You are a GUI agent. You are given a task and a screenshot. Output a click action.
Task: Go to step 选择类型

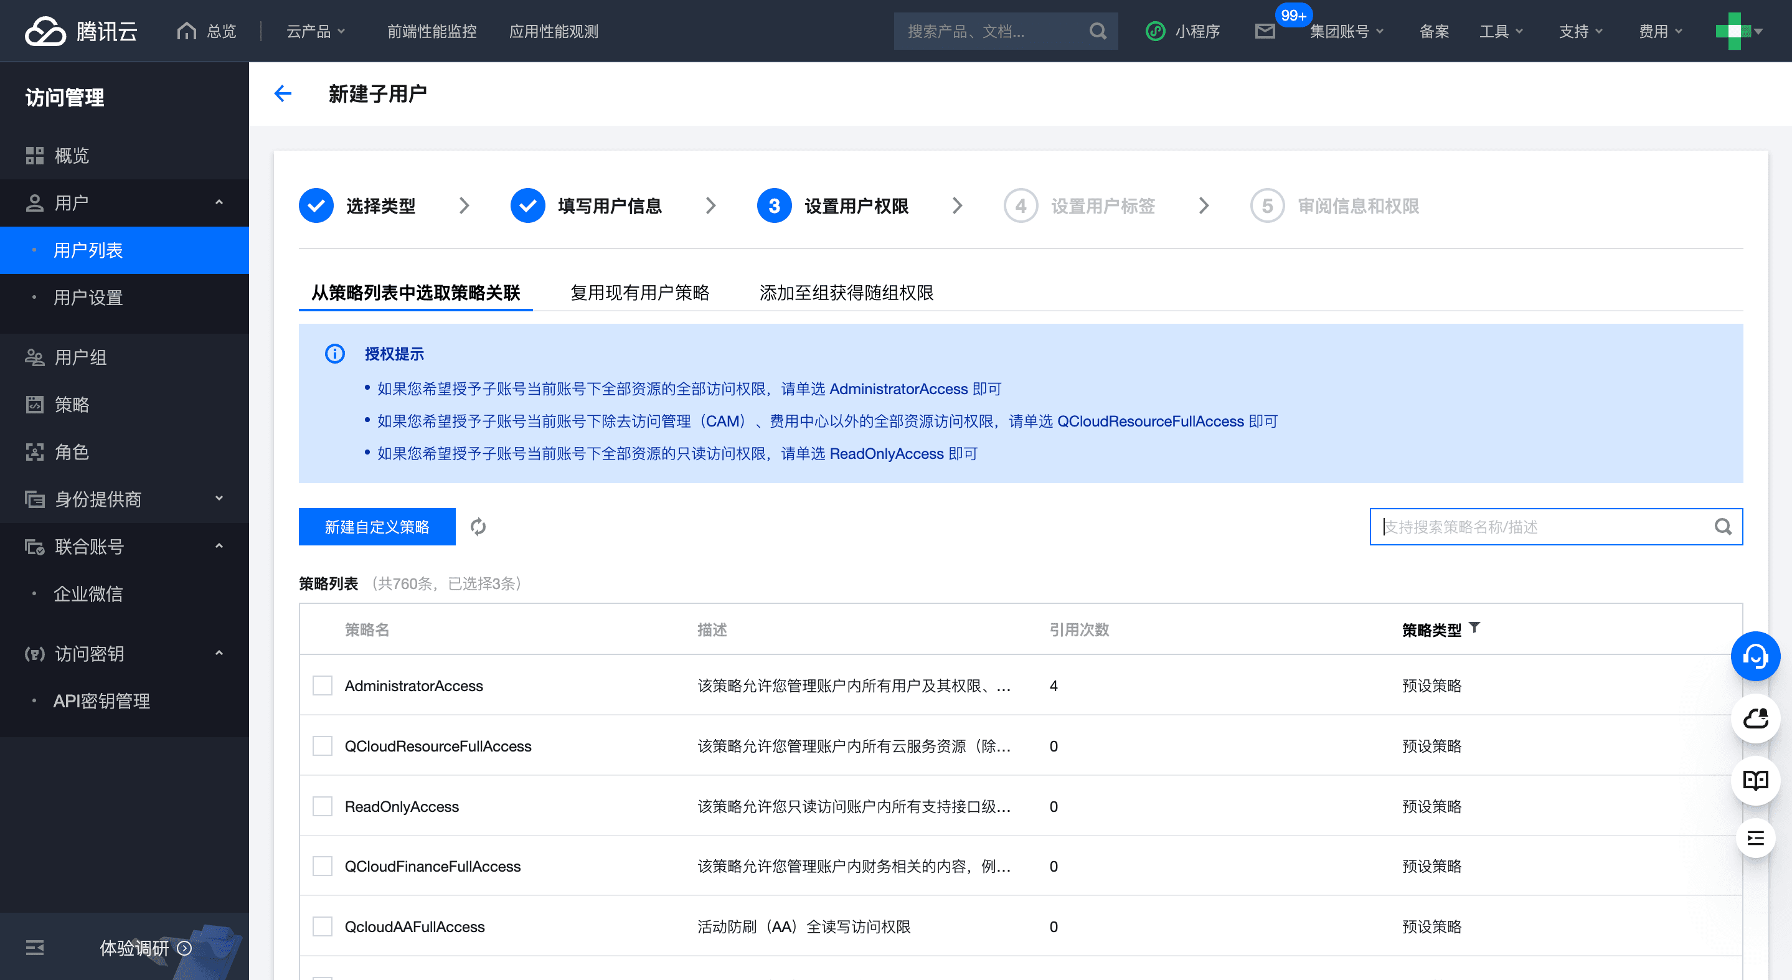(357, 205)
